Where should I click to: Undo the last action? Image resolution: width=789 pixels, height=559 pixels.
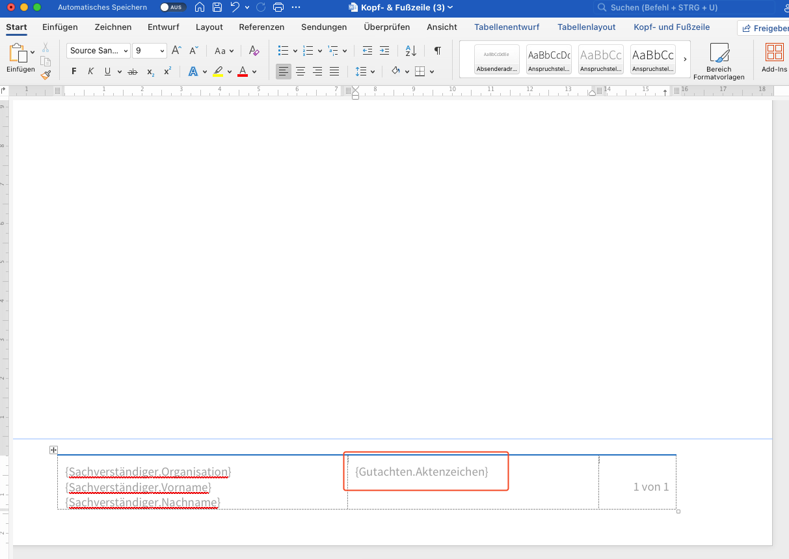235,8
